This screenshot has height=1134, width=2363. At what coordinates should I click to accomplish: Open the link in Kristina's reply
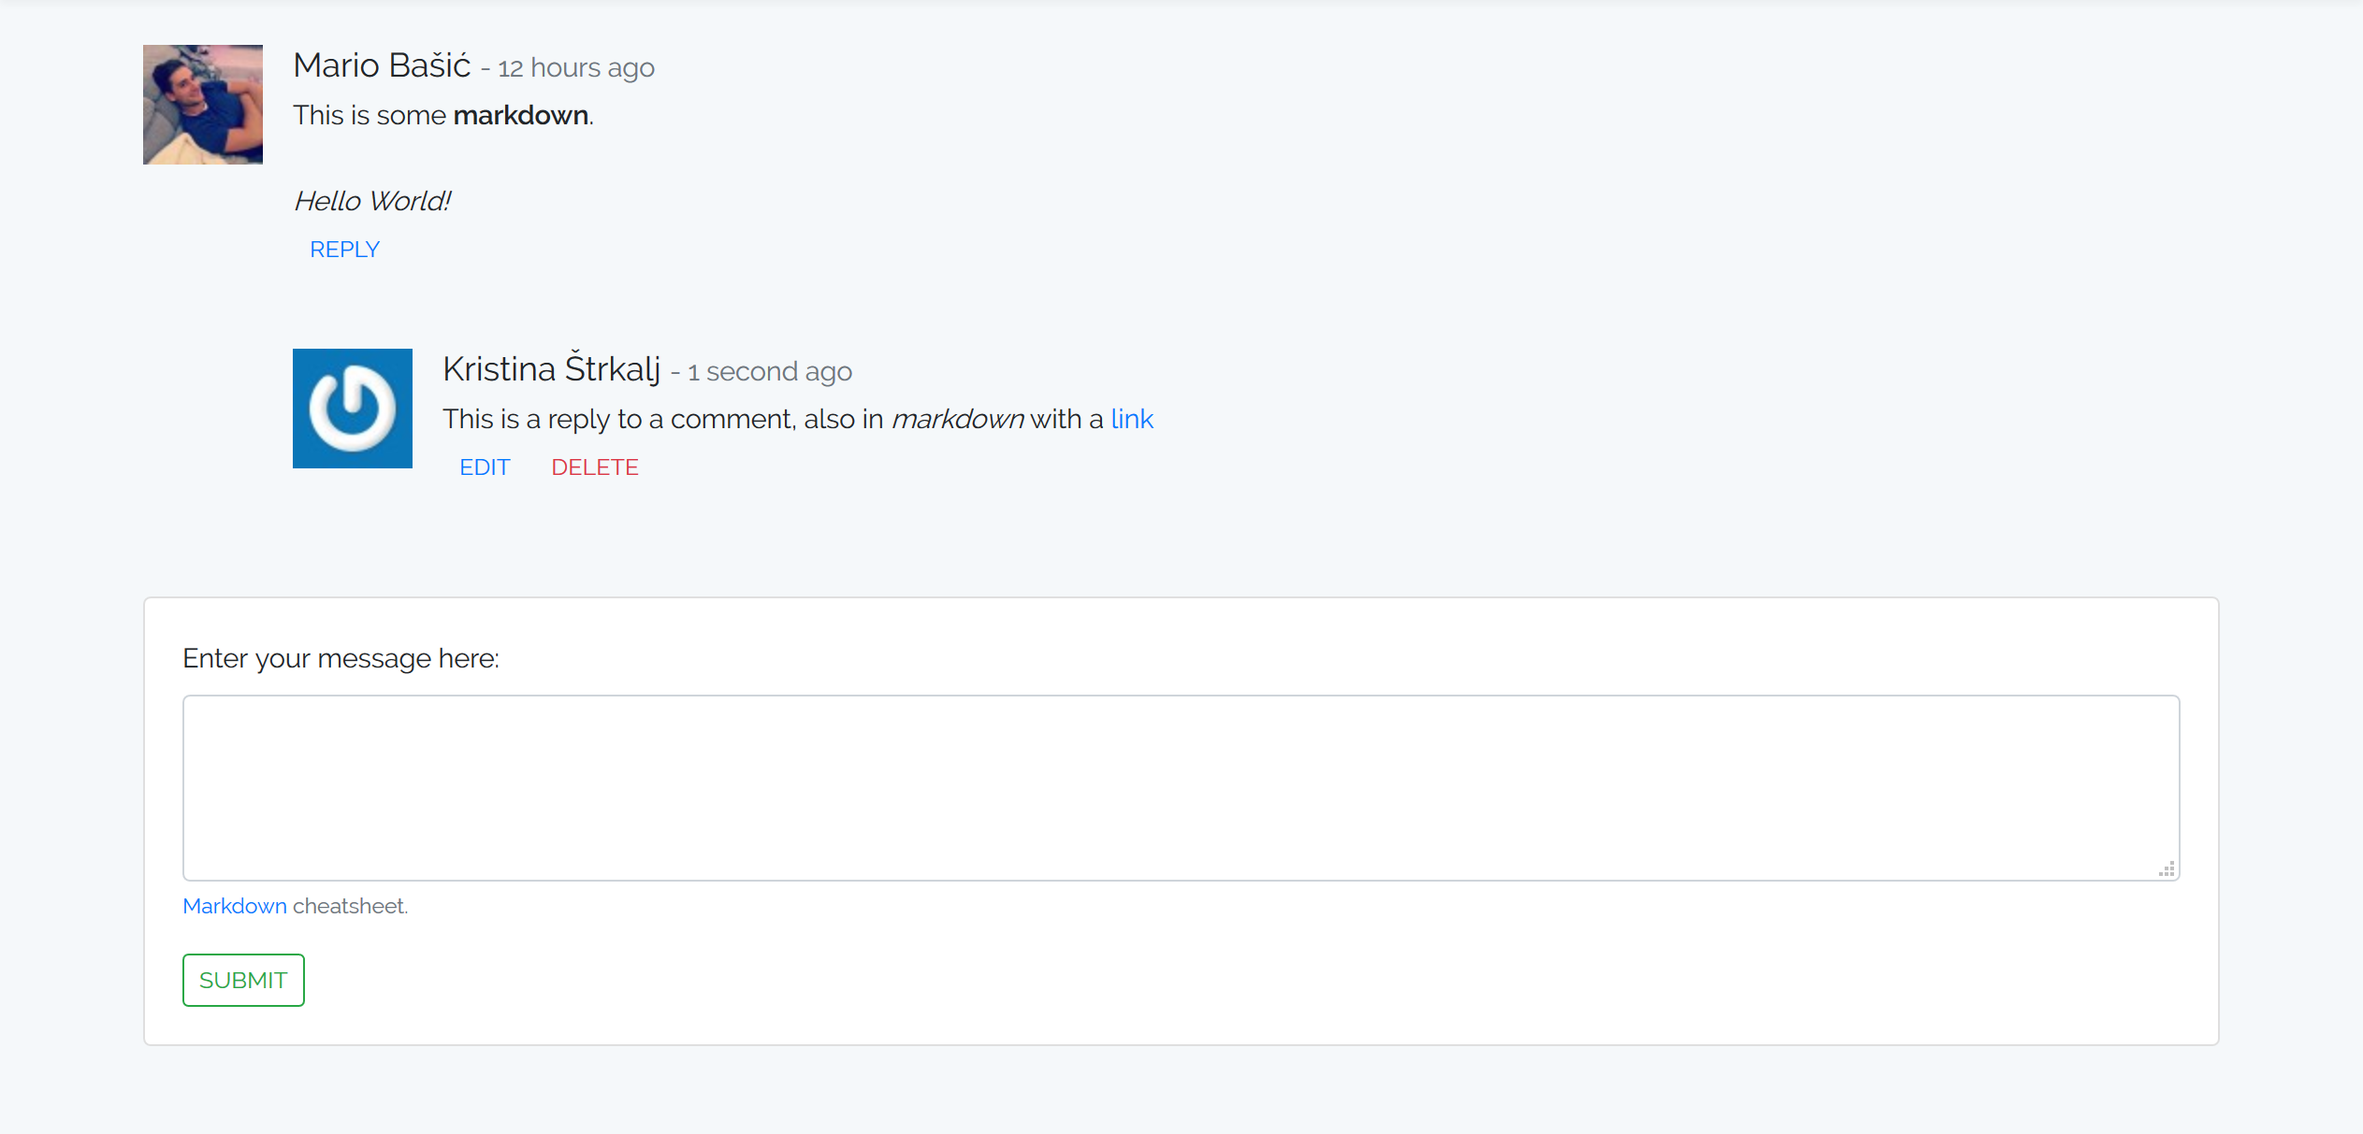pyautogui.click(x=1132, y=419)
